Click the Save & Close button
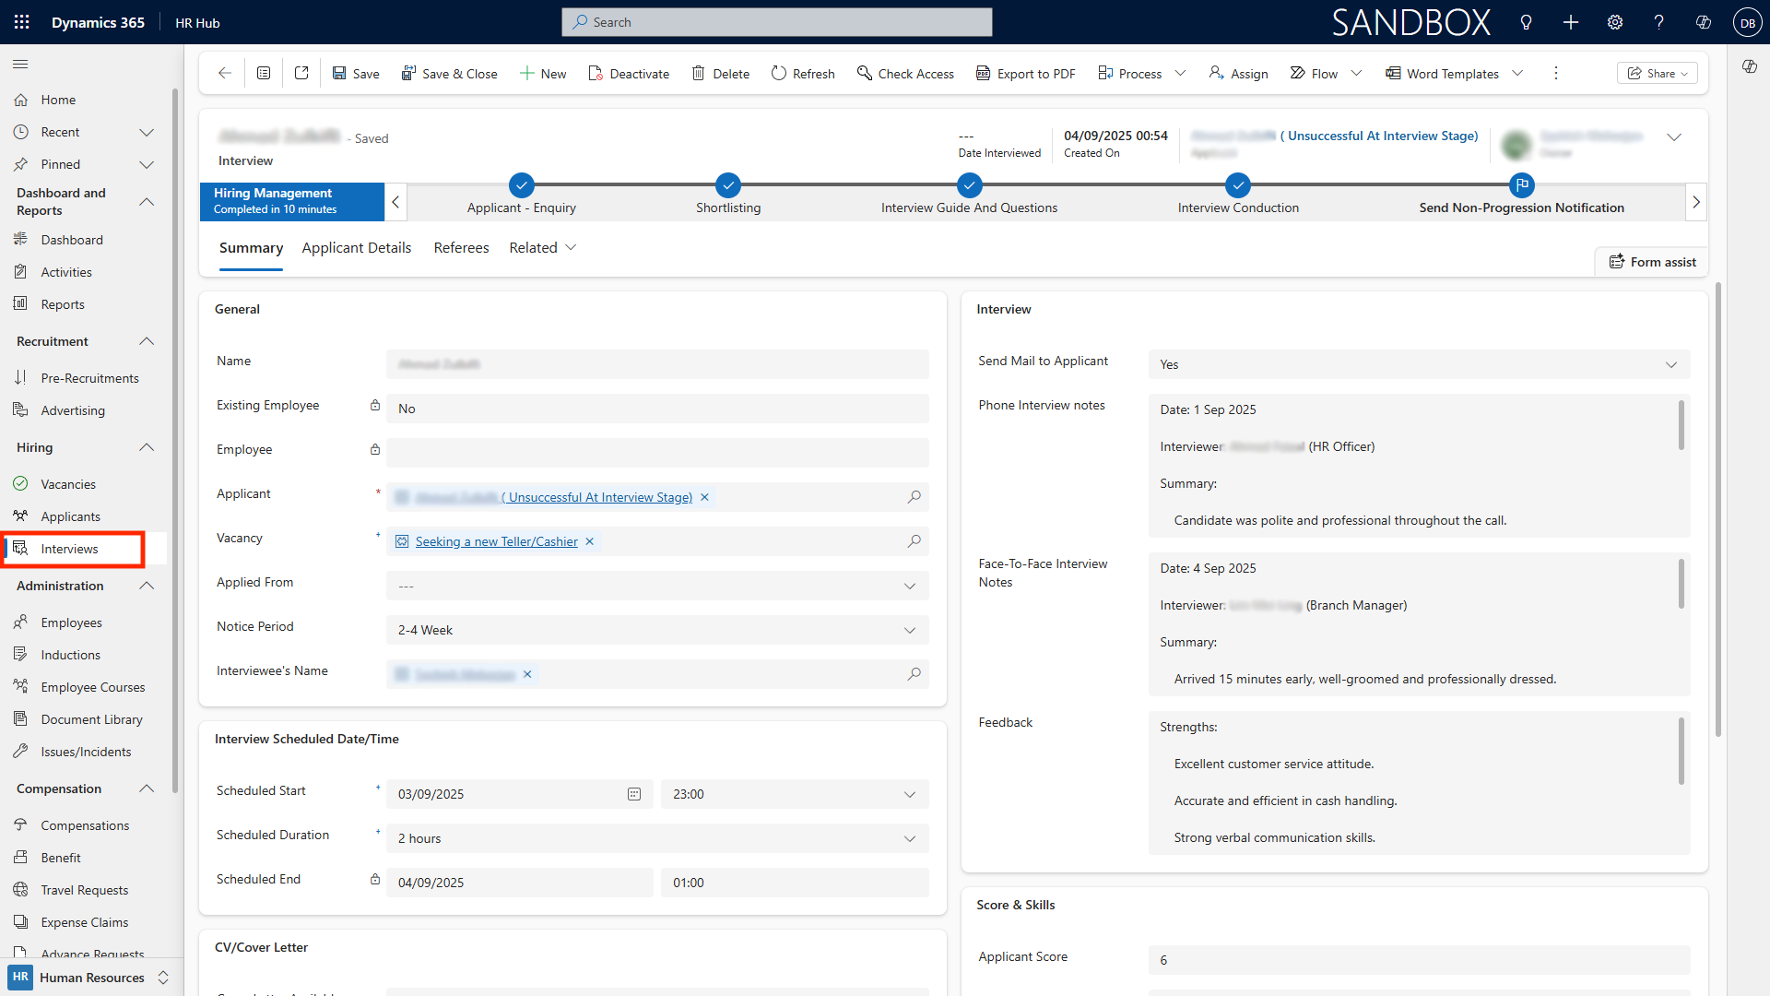 tap(449, 74)
